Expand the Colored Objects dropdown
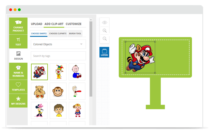 [58, 44]
